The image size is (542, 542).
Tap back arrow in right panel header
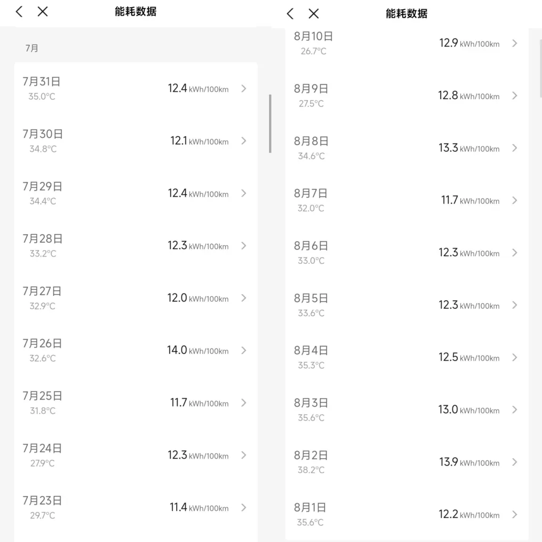(290, 14)
